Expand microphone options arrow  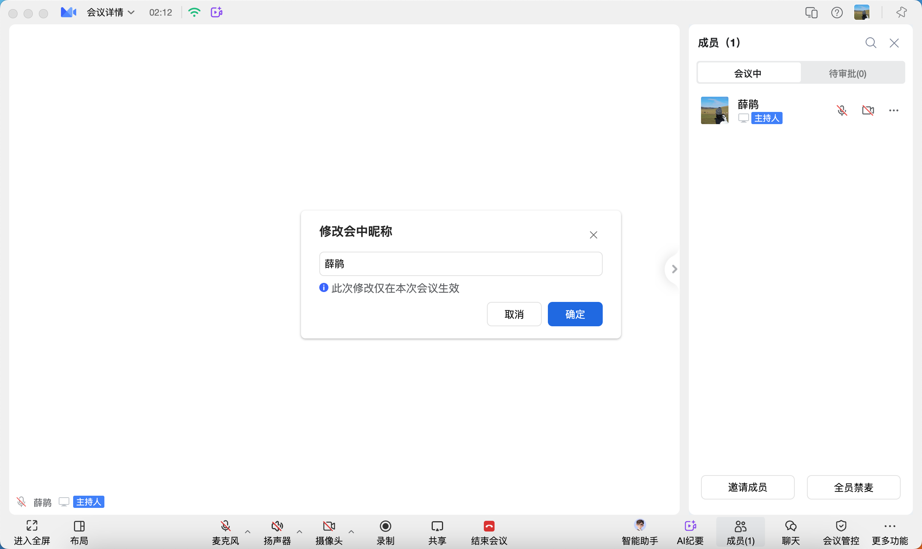[248, 531]
